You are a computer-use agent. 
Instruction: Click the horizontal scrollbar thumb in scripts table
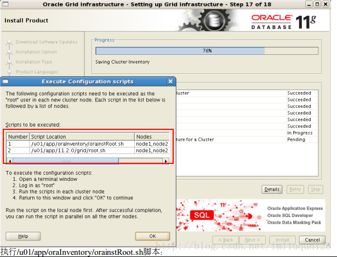(66, 161)
